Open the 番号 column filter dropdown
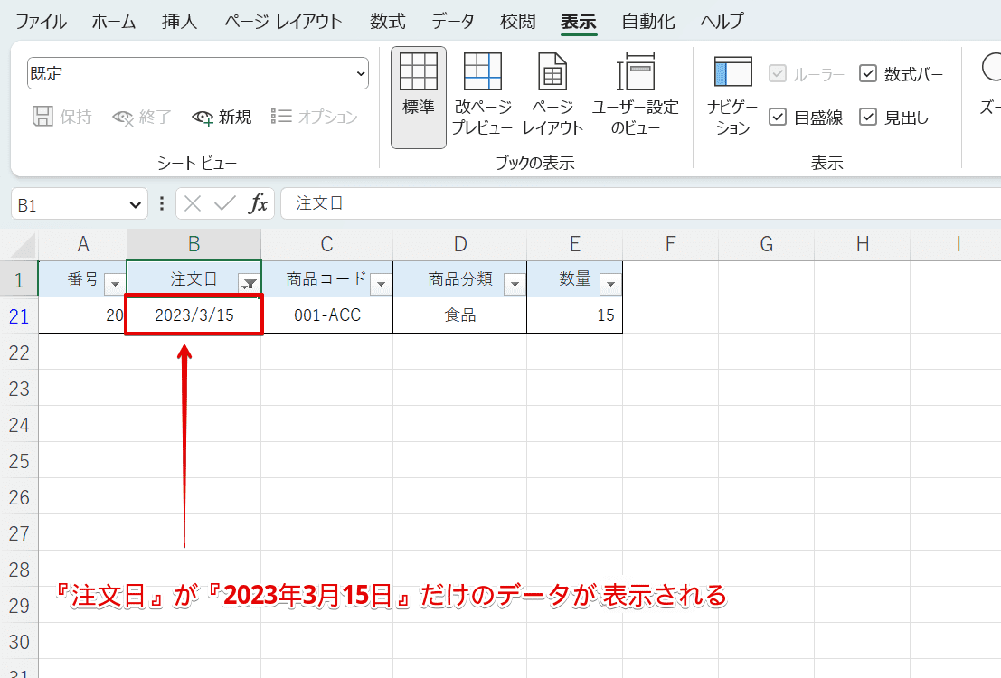 click(116, 284)
